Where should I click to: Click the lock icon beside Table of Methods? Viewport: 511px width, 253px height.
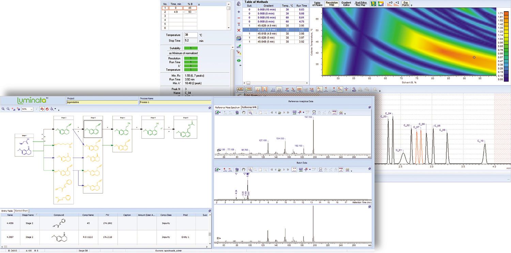click(x=238, y=4)
